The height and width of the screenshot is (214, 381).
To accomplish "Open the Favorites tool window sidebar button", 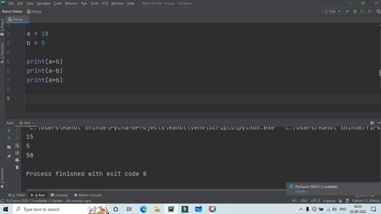I will pyautogui.click(x=2, y=178).
